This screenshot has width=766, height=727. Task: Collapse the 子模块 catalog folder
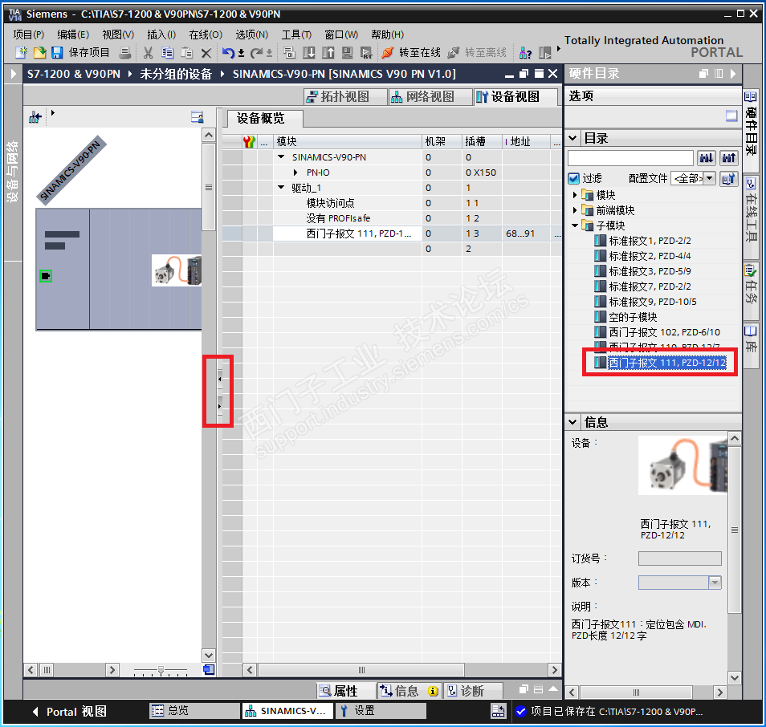pyautogui.click(x=575, y=225)
